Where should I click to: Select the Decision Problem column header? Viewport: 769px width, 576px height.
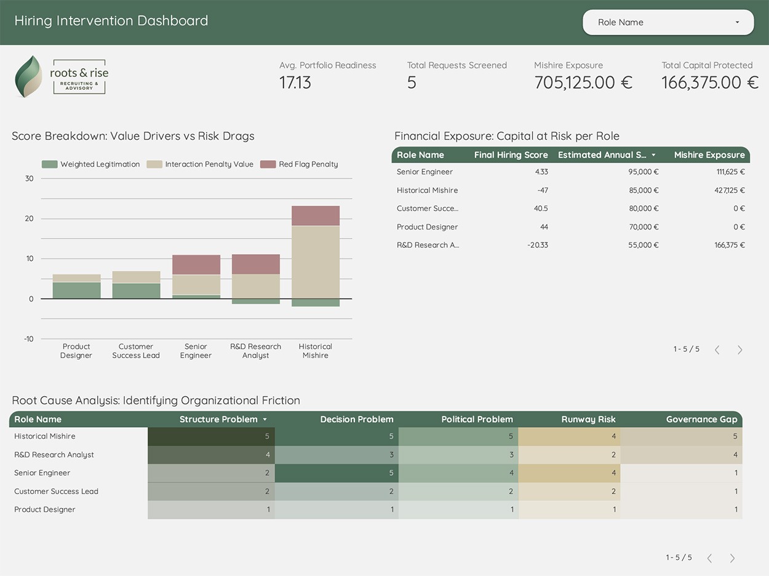356,419
